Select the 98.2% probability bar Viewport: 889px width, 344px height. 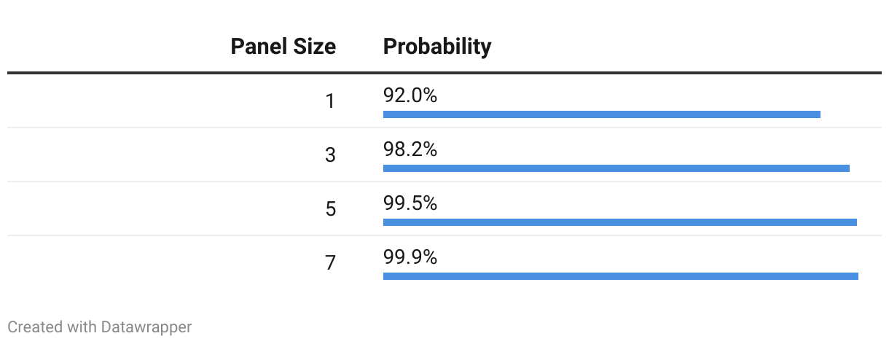point(616,168)
